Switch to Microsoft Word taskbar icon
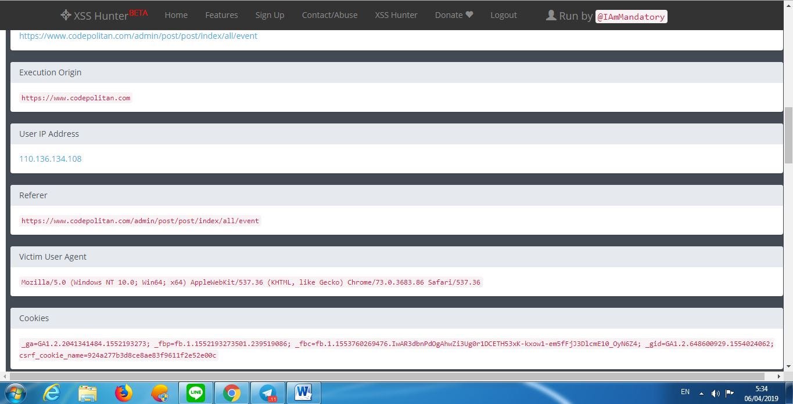This screenshot has height=404, width=793. [x=303, y=393]
